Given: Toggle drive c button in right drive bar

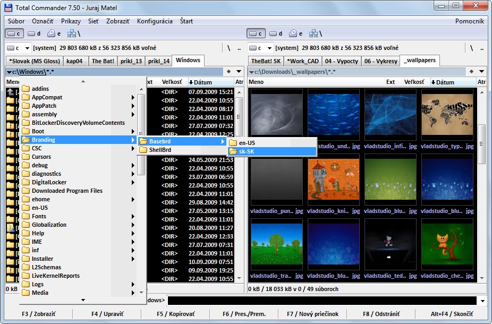Looking at the screenshot, I should pos(256,33).
